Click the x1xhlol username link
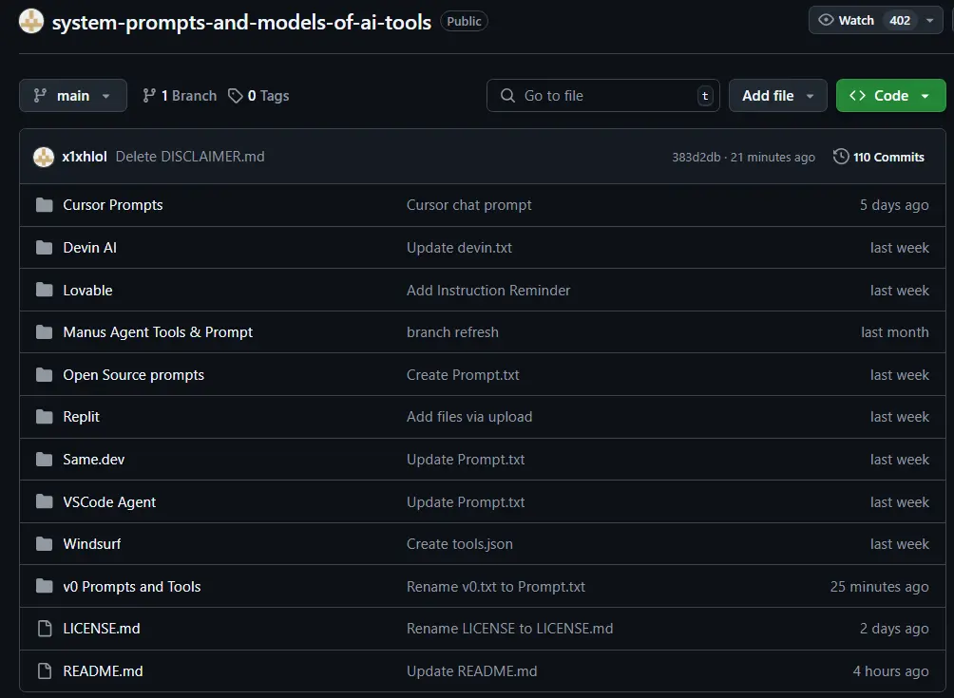This screenshot has height=698, width=954. tap(85, 157)
